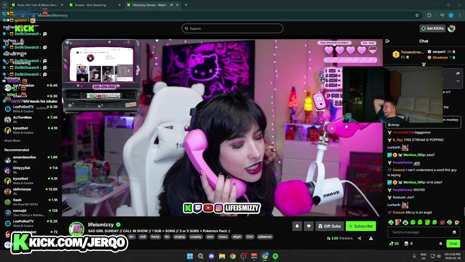Hide pinned message with crossed-eye icon

pyautogui.click(x=458, y=73)
